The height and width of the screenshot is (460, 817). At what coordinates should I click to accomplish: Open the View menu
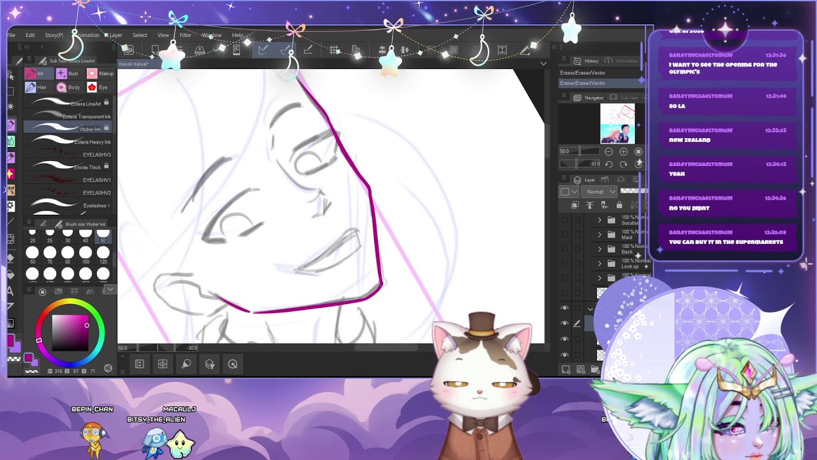coord(163,35)
